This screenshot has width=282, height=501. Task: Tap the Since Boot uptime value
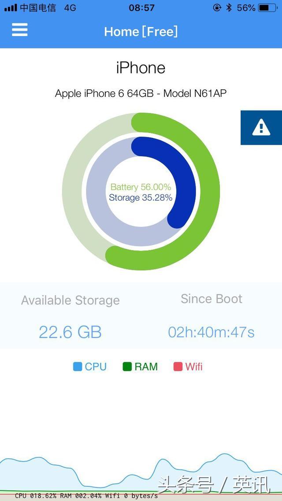[211, 332]
